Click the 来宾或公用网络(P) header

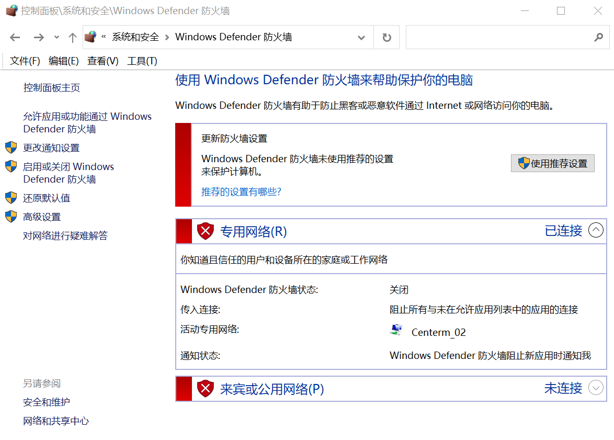(x=272, y=389)
